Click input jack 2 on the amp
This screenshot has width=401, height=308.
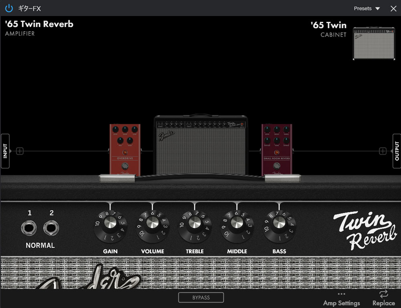coord(51,228)
